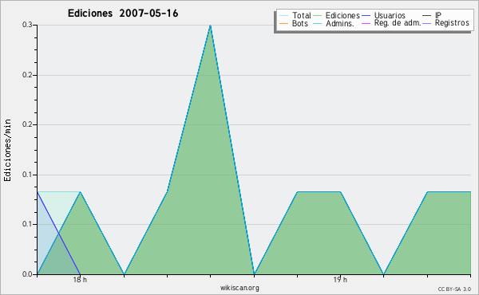Click the '0.0' y-axis label
479x295 pixels.
pyautogui.click(x=27, y=274)
